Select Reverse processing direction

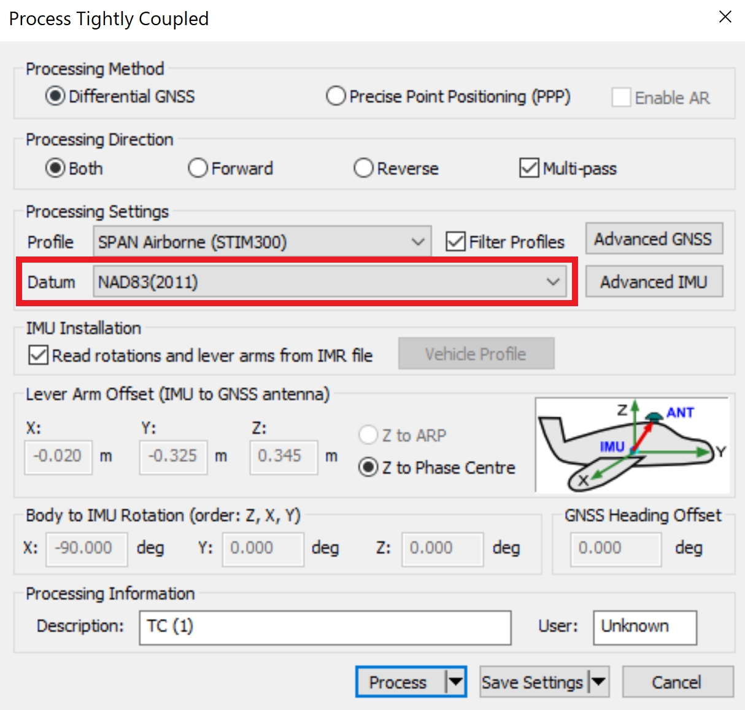(363, 168)
